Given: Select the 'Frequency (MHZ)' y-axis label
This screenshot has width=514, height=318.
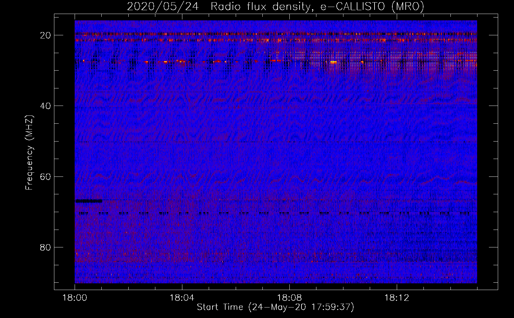Looking at the screenshot, I should pos(29,152).
